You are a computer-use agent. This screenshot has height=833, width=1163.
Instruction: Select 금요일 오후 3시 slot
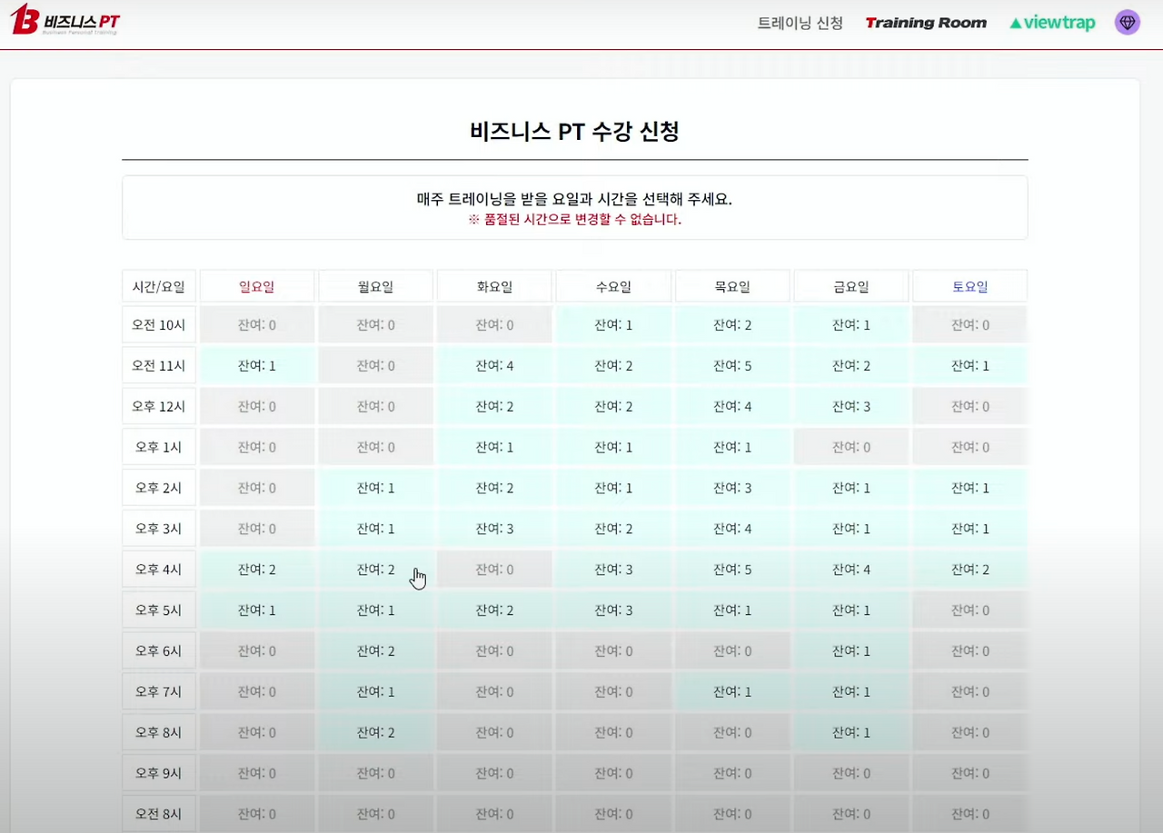click(851, 529)
